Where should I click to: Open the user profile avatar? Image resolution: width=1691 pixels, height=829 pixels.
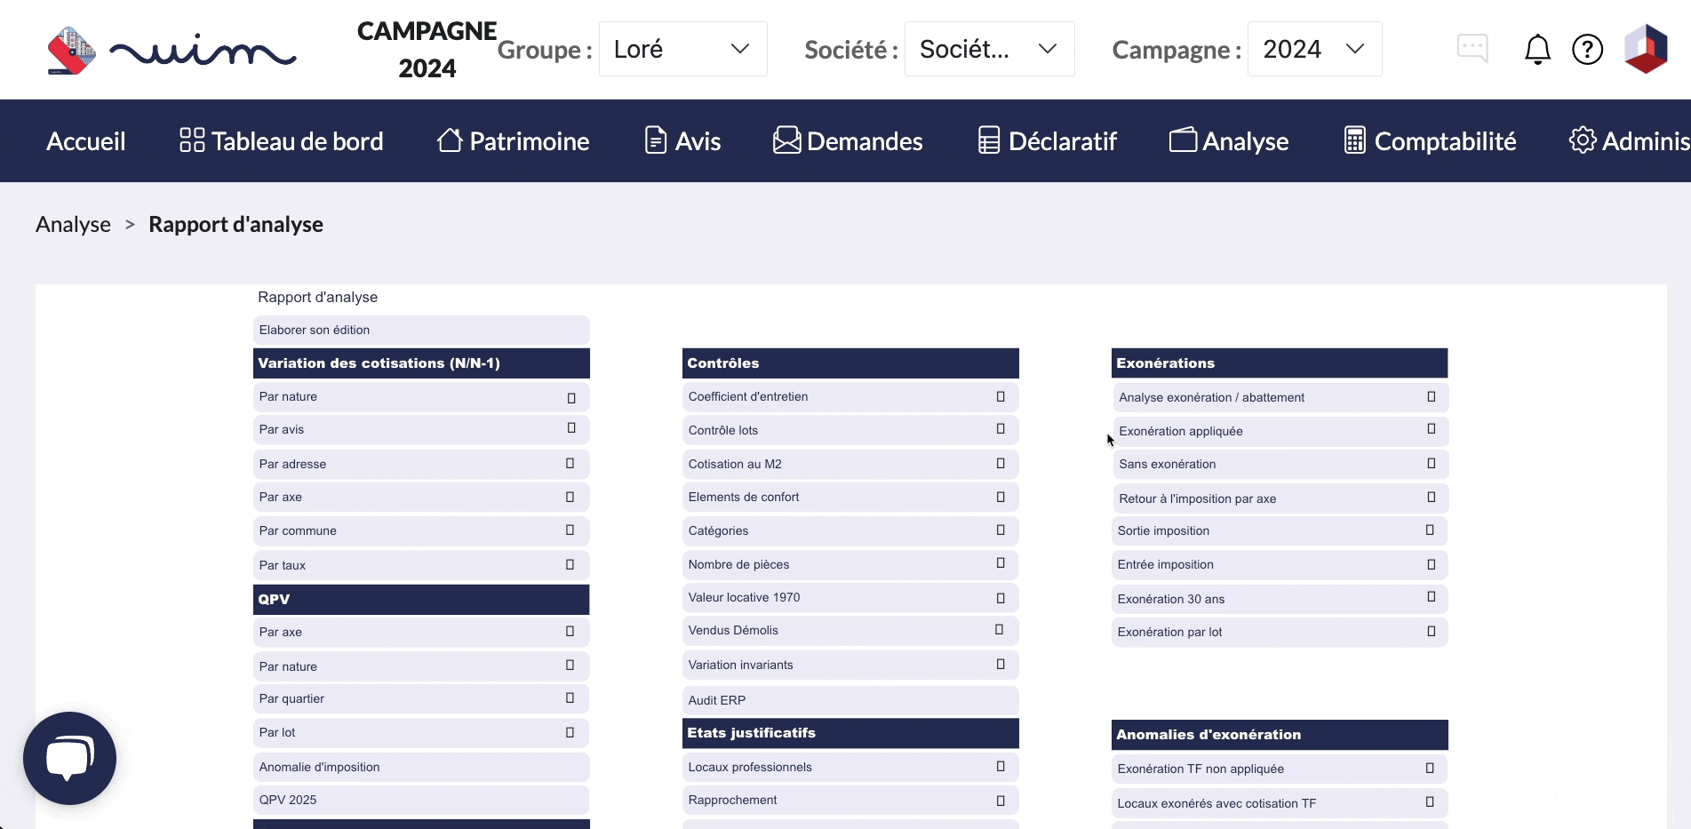point(1646,49)
